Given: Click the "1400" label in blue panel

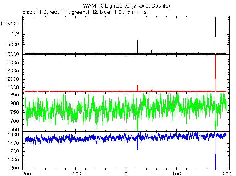Looking at the screenshot, I should [13, 143].
